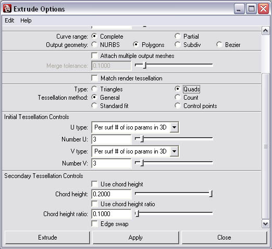Enable Match render tessellation checkbox

pos(95,78)
